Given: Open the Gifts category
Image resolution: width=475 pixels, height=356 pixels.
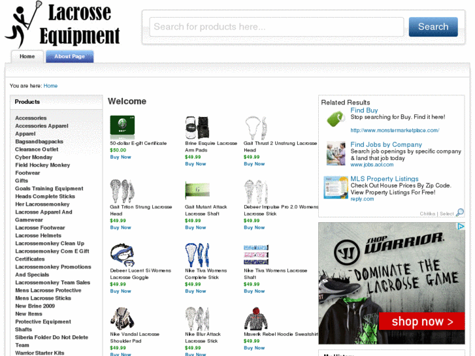Looking at the screenshot, I should coord(22,181).
